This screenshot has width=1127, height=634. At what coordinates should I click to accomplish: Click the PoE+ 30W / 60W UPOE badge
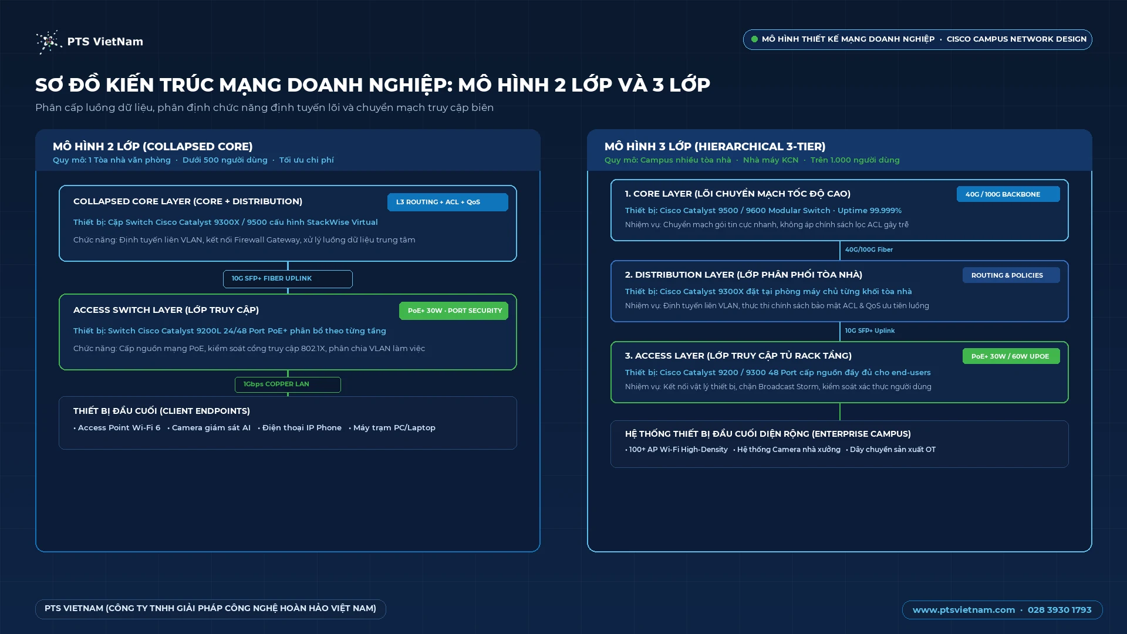tap(1011, 356)
